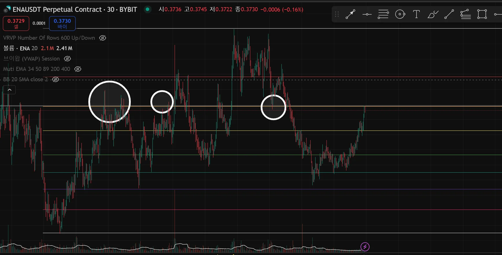
Task: Click the red 0.3729 sell button
Action: (16, 23)
